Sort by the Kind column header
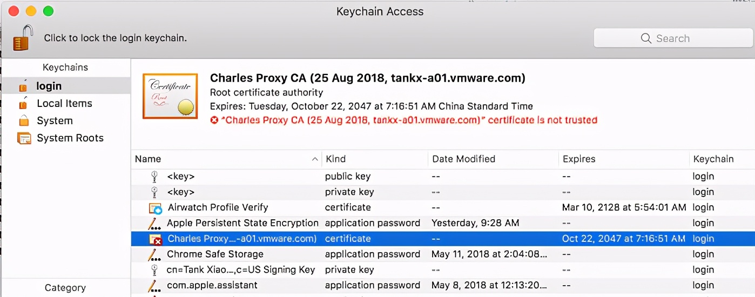Screen dimensions: 755x297 [335, 159]
